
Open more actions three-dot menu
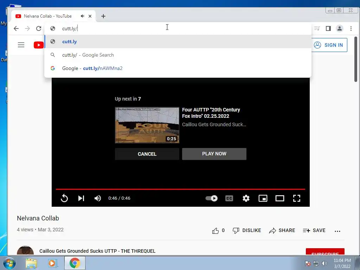(337, 231)
